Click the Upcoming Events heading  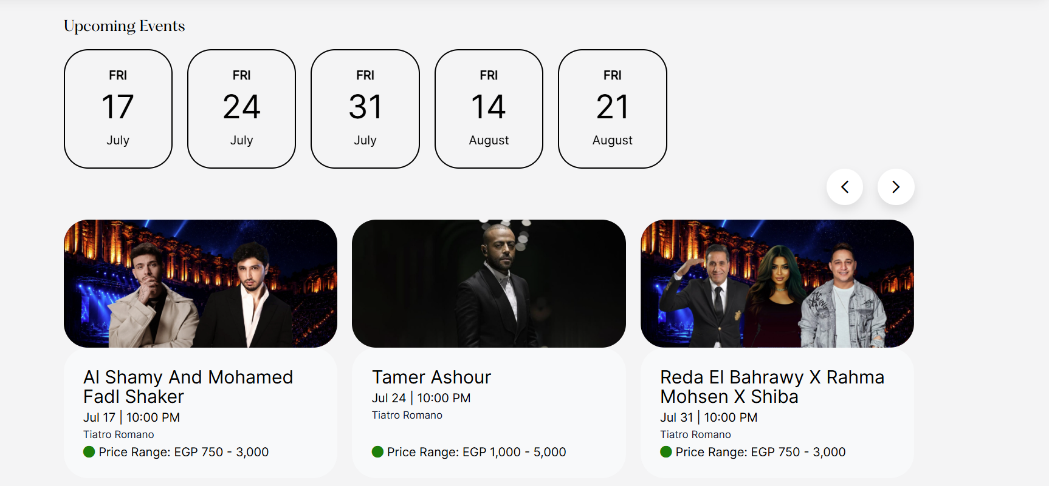[x=125, y=26]
